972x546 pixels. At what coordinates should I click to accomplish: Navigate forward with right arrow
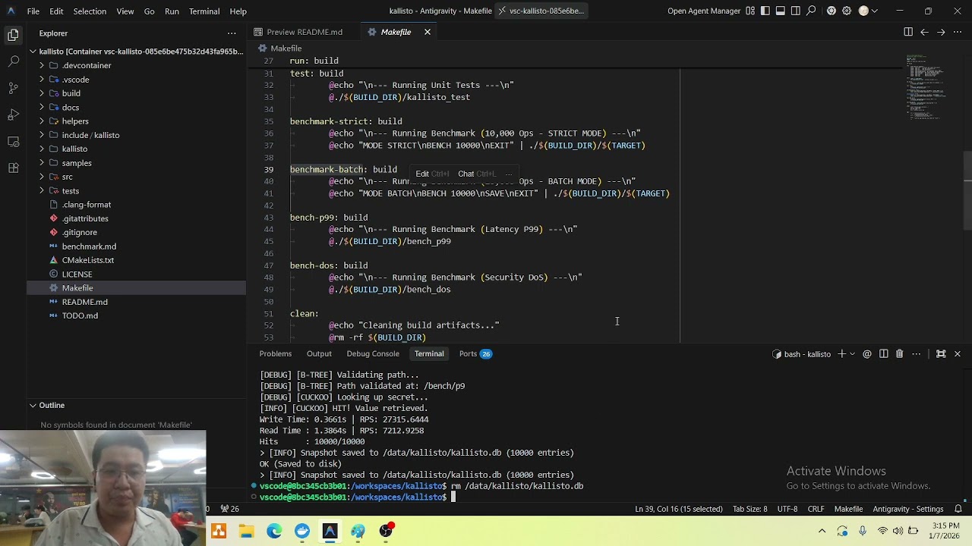tap(941, 32)
